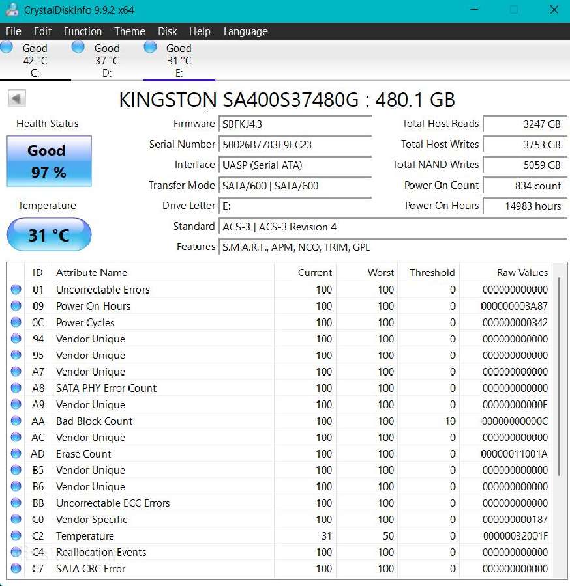Image resolution: width=570 pixels, height=586 pixels.
Task: Open the Theme menu
Action: click(x=130, y=31)
